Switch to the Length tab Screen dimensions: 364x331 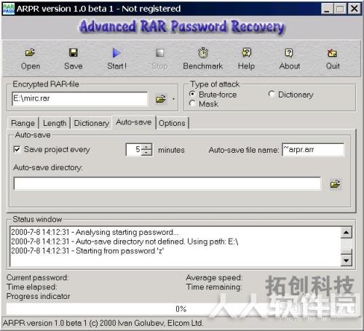click(x=55, y=123)
